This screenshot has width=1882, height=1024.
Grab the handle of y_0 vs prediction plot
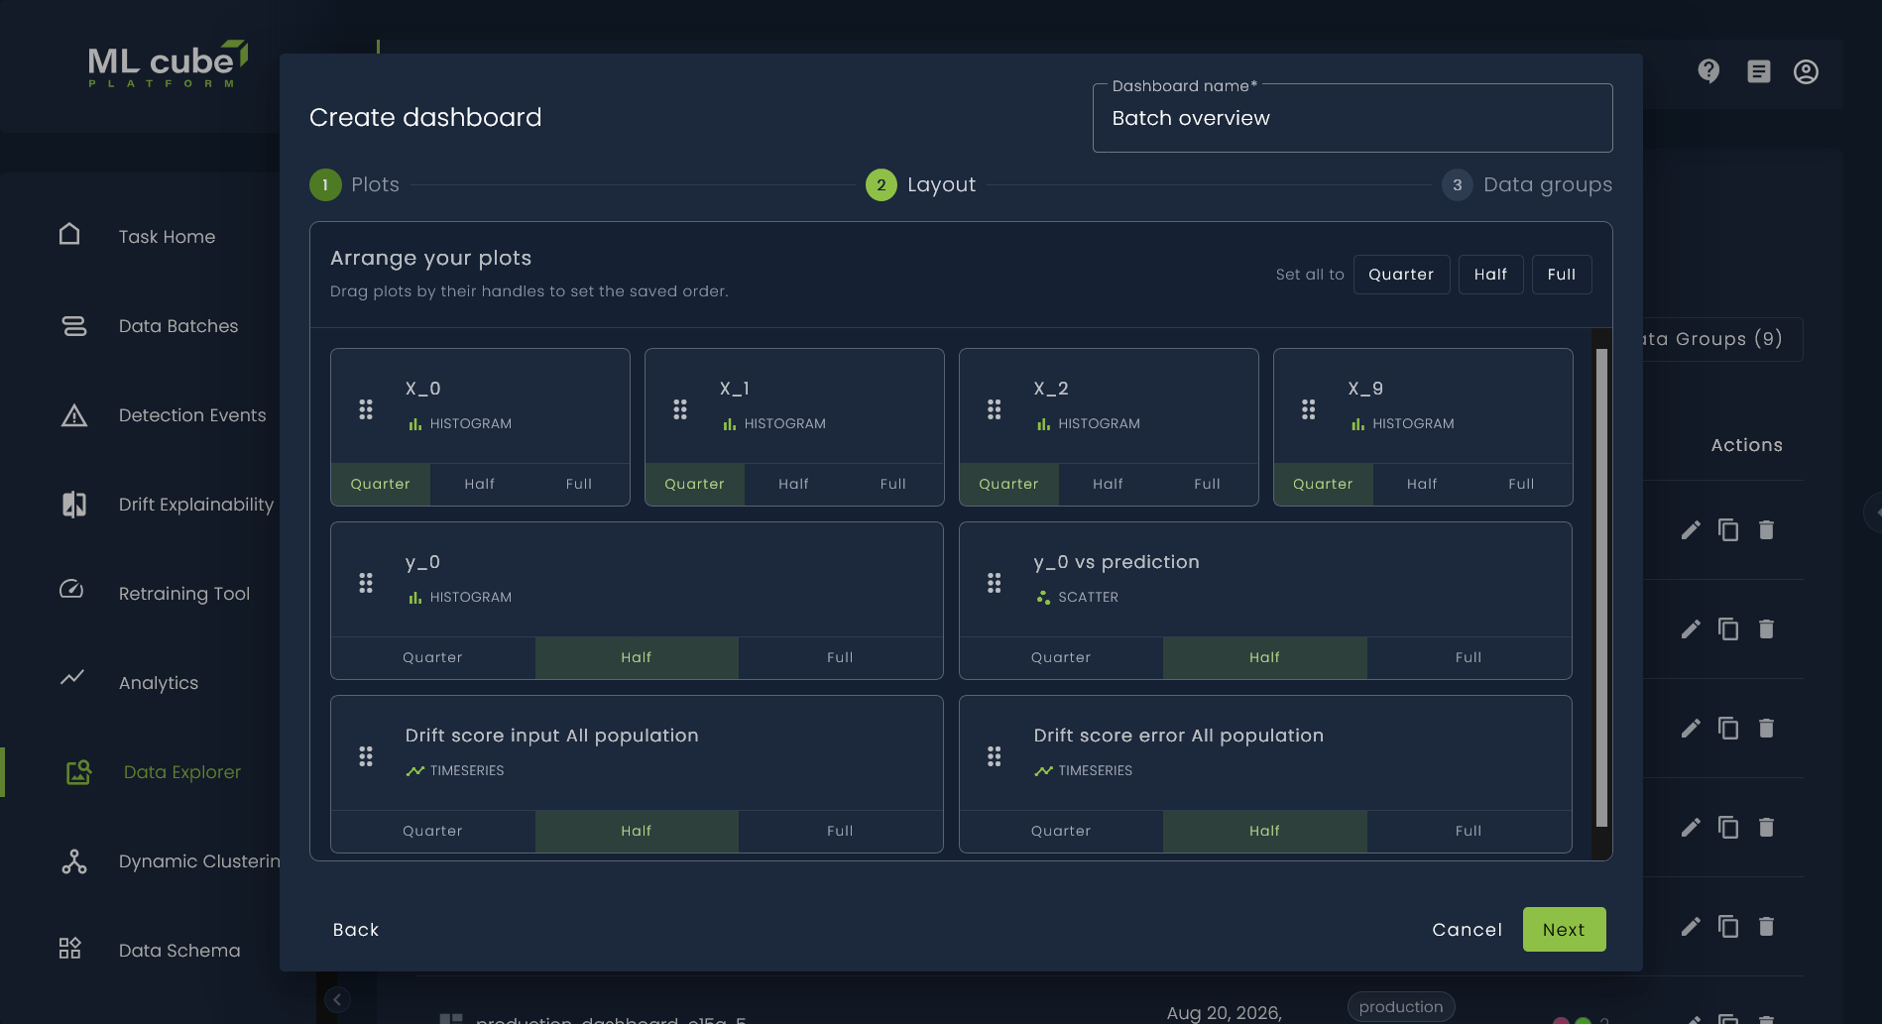pyautogui.click(x=995, y=583)
